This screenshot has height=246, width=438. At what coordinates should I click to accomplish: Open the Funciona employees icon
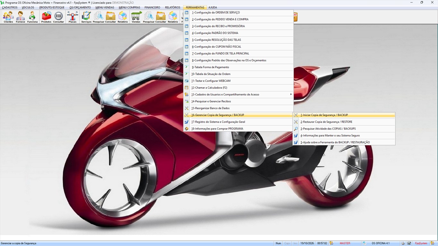coord(32,17)
